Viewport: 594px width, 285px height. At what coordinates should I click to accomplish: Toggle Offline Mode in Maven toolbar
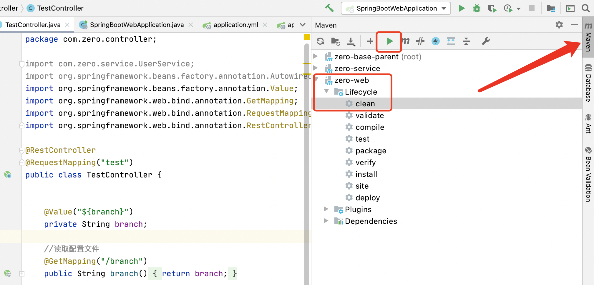tap(420, 41)
